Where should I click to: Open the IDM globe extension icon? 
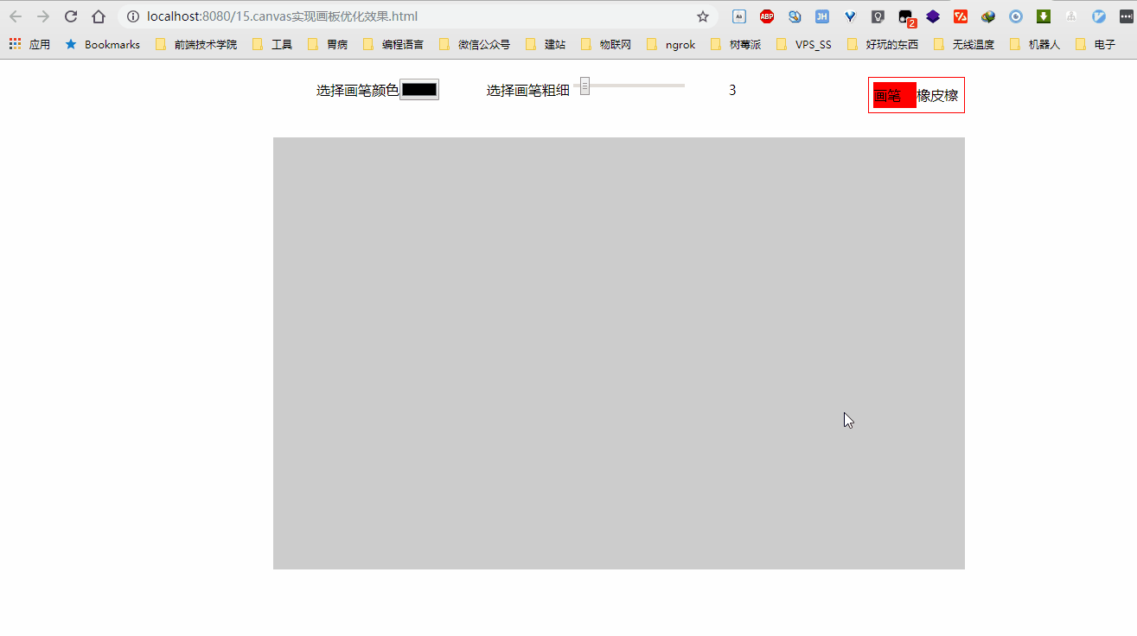coord(987,16)
